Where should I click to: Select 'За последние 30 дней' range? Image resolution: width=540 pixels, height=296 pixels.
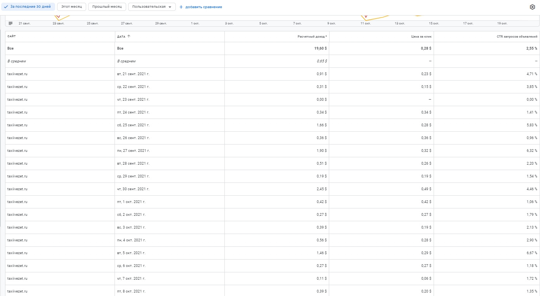coord(30,7)
